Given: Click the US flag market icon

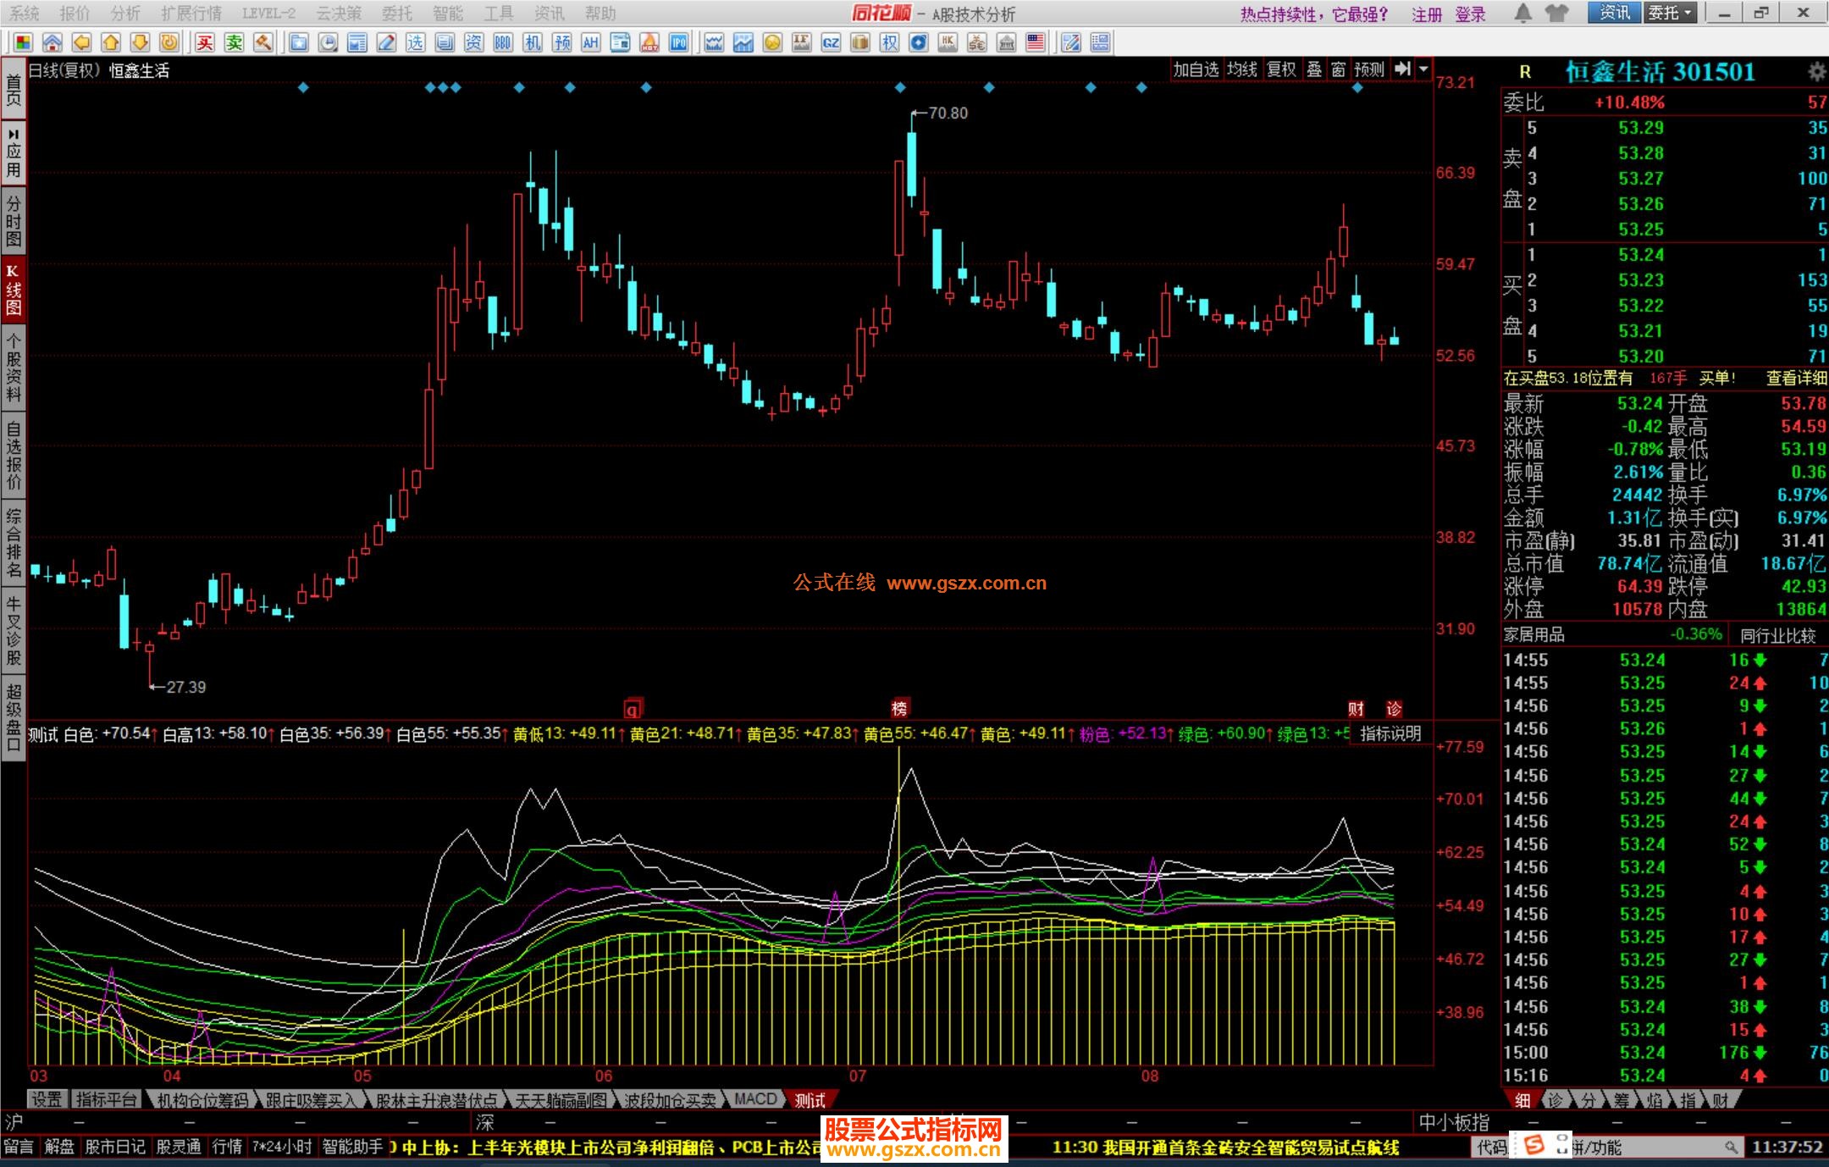Looking at the screenshot, I should 1035,42.
